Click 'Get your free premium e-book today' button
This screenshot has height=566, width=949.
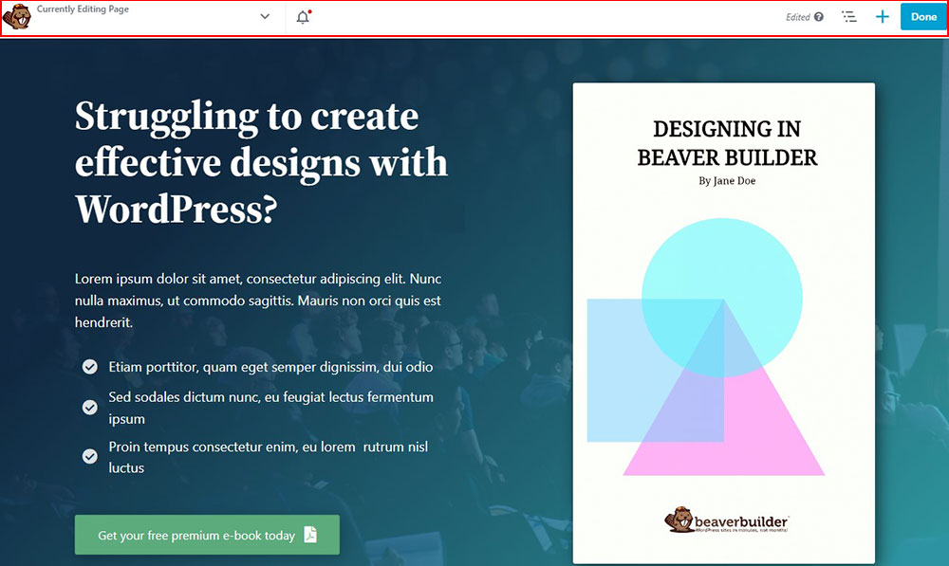point(207,535)
